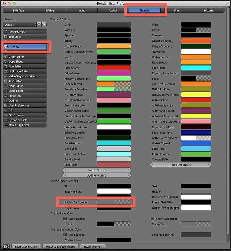Open the Gradient High/Off color swatch
The image size is (231, 251).
[196, 235]
